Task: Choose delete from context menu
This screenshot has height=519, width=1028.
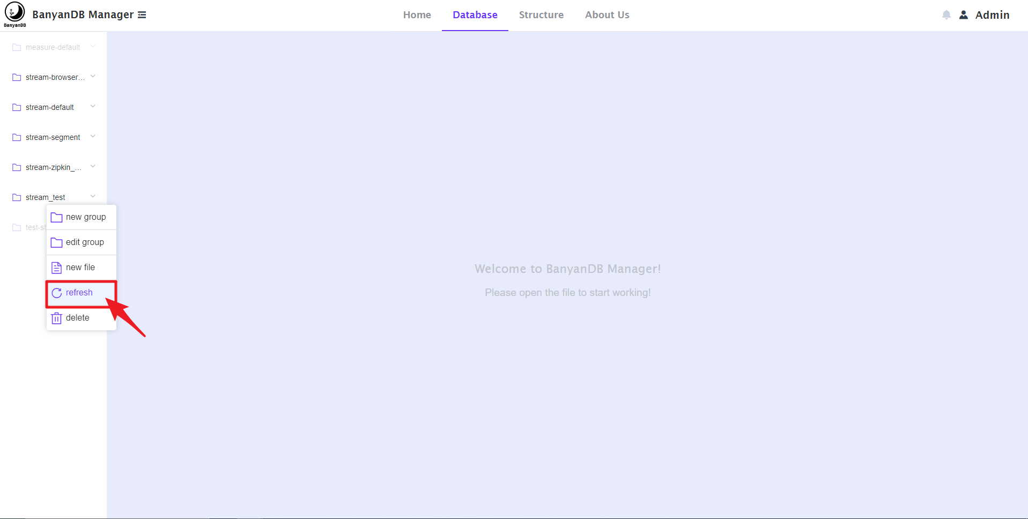Action: click(82, 318)
